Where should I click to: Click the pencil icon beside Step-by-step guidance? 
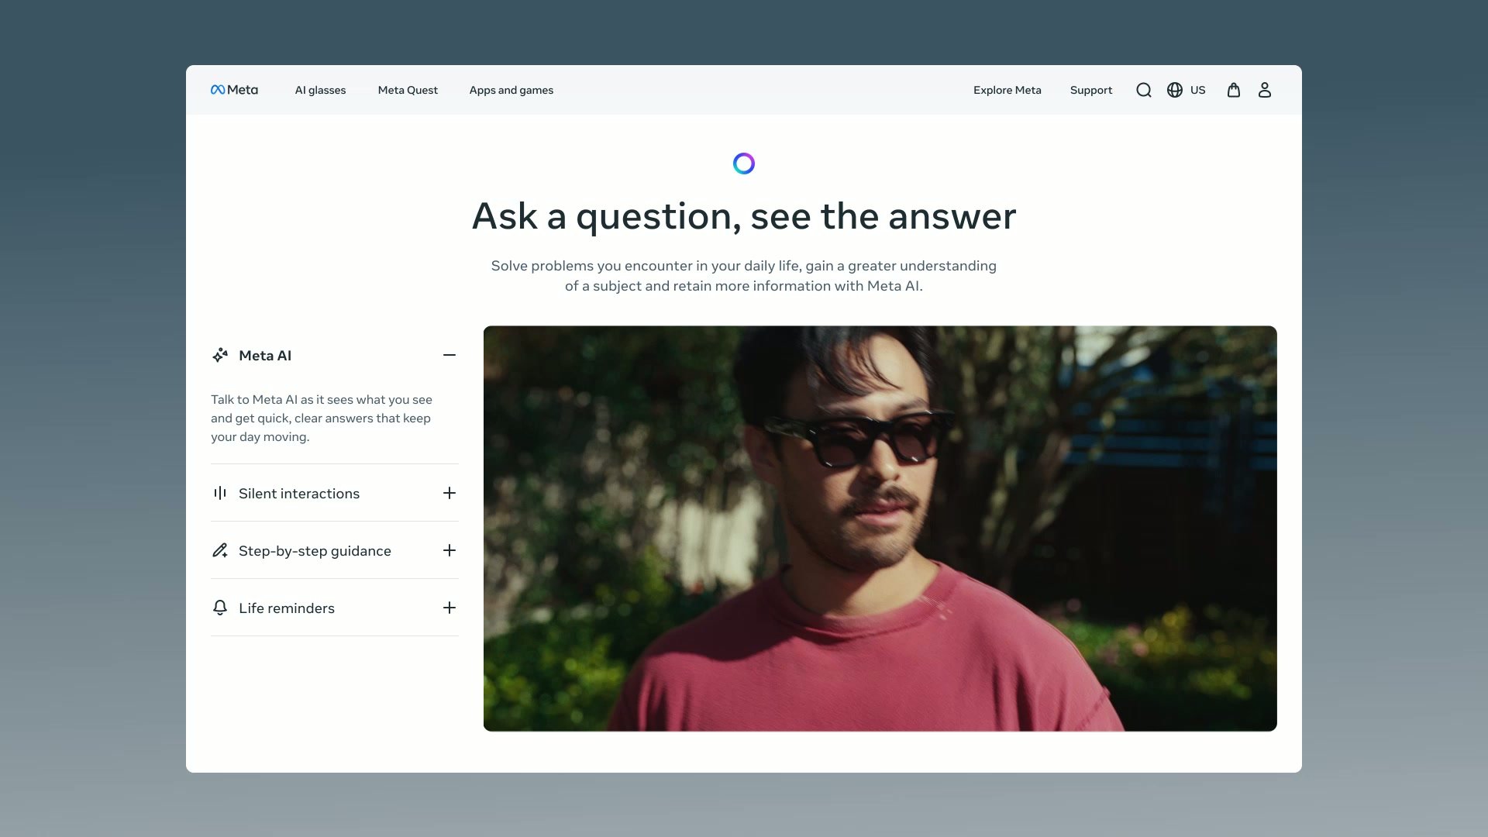click(x=220, y=550)
